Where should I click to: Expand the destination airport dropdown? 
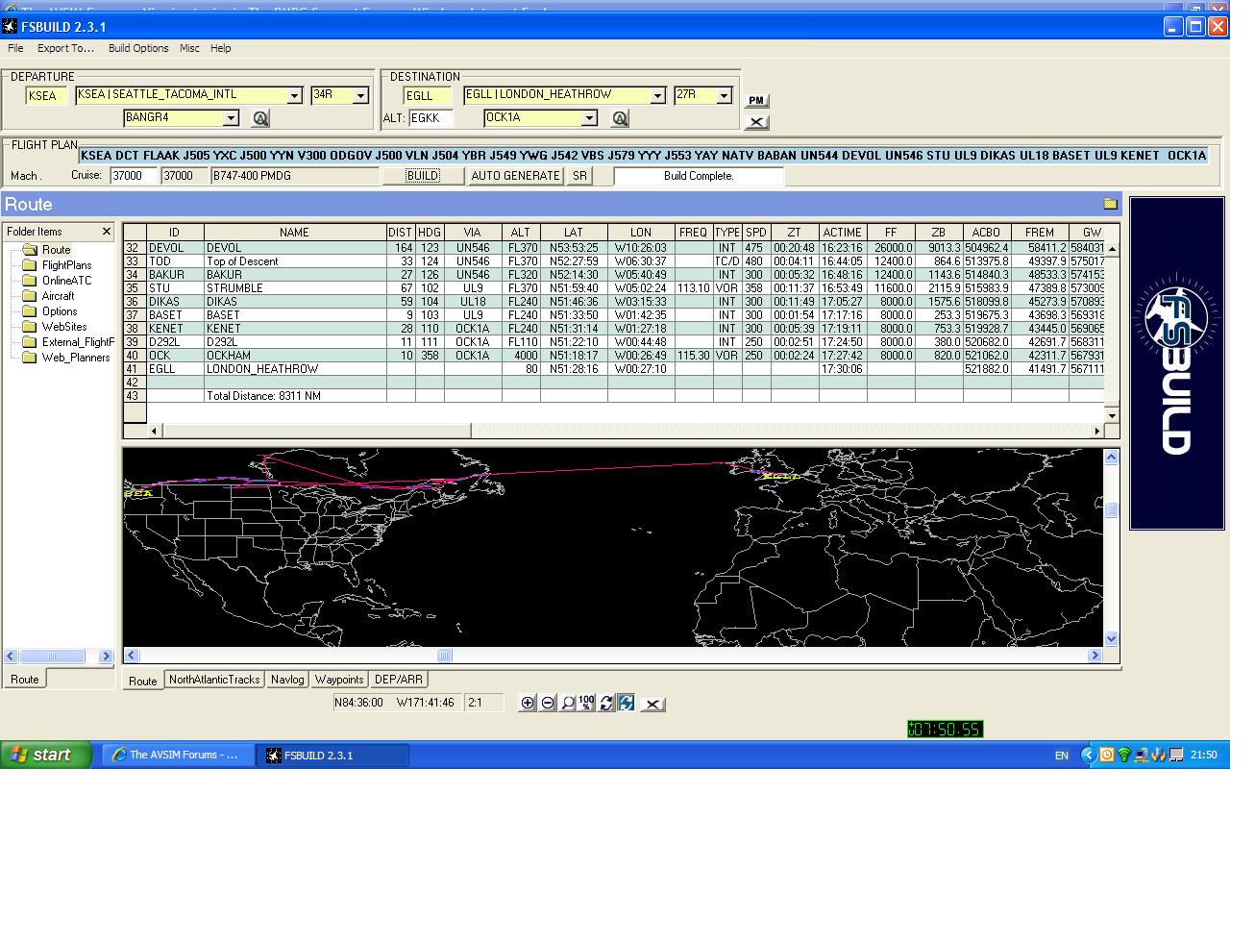click(657, 95)
